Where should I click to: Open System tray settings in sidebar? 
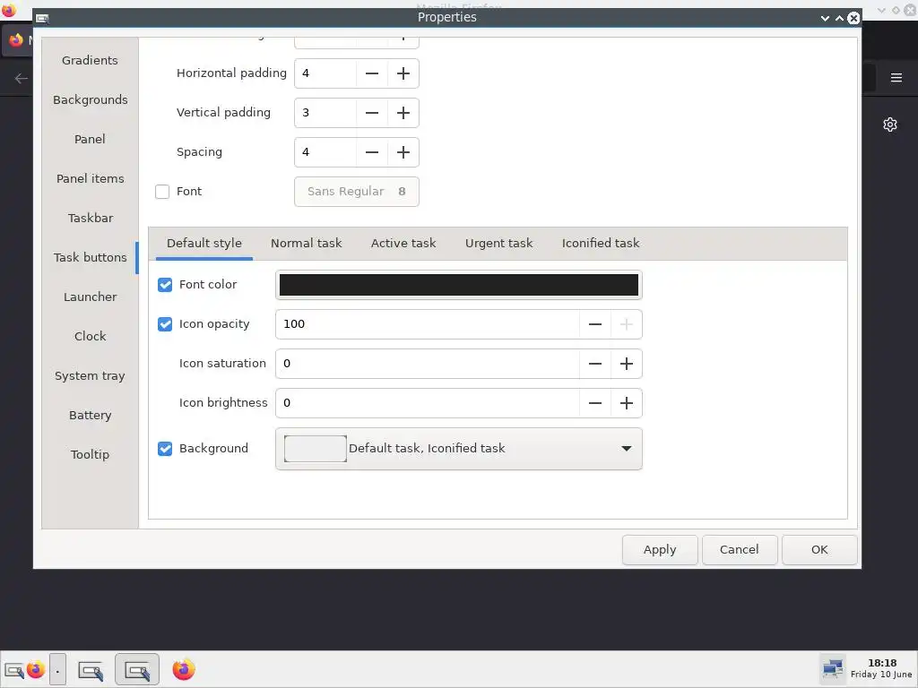coord(91,376)
